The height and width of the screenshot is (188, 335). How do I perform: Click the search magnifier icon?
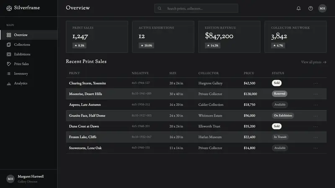click(160, 8)
